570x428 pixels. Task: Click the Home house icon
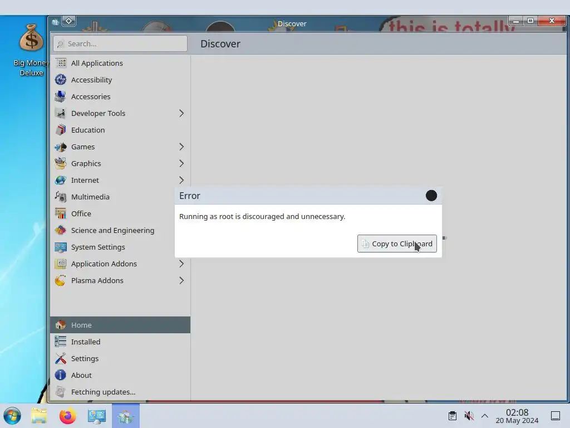pos(61,325)
